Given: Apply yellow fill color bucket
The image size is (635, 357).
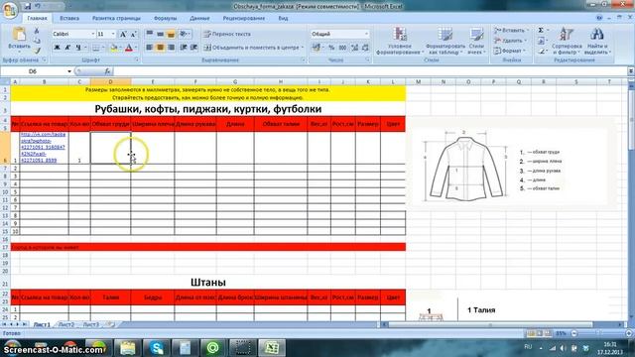Looking at the screenshot, I should tap(114, 48).
